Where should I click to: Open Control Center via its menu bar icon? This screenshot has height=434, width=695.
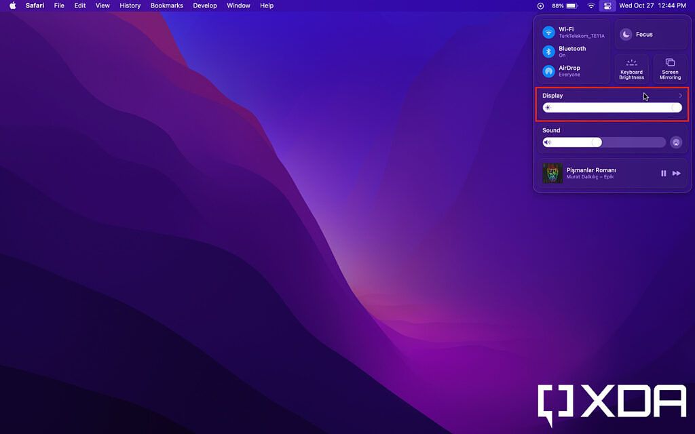(x=607, y=6)
